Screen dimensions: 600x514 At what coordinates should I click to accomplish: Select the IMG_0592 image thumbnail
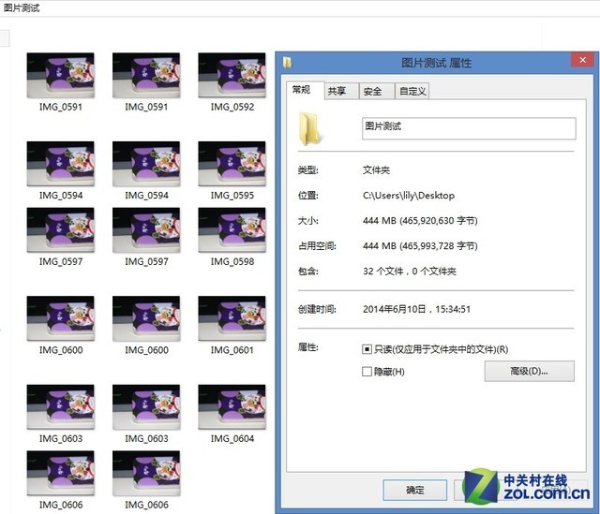click(232, 74)
